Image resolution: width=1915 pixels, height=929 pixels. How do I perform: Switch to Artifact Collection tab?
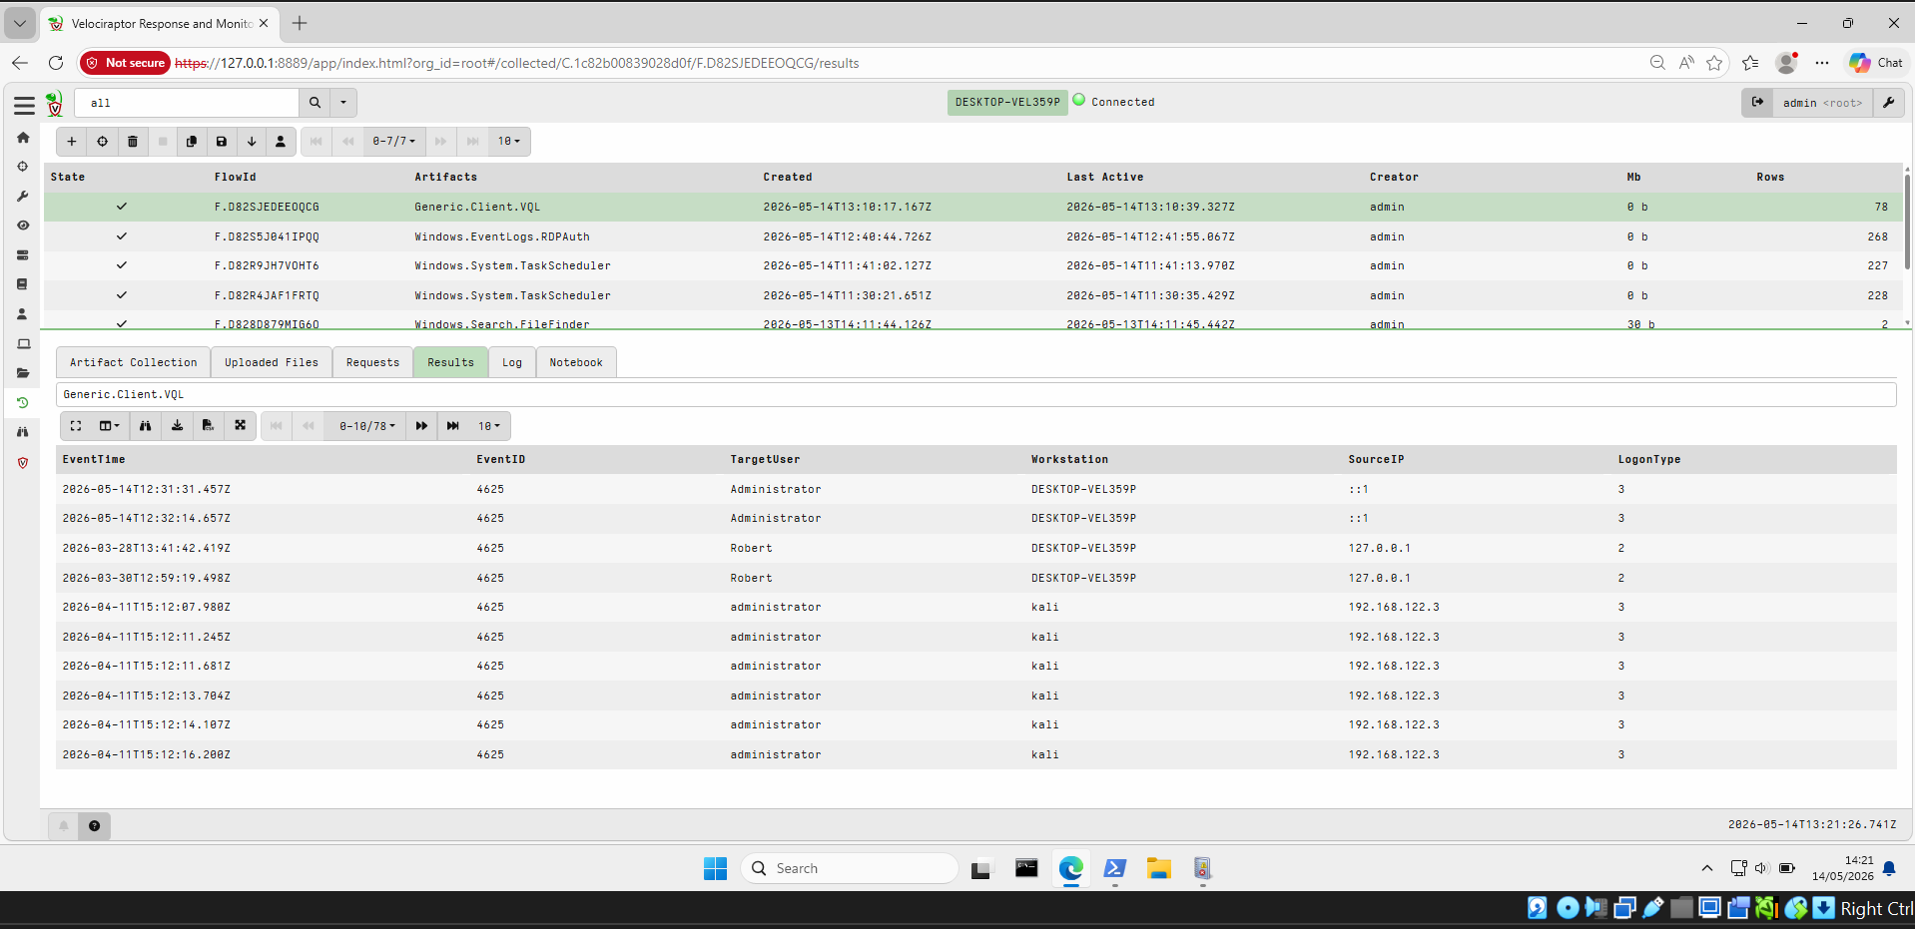point(134,362)
